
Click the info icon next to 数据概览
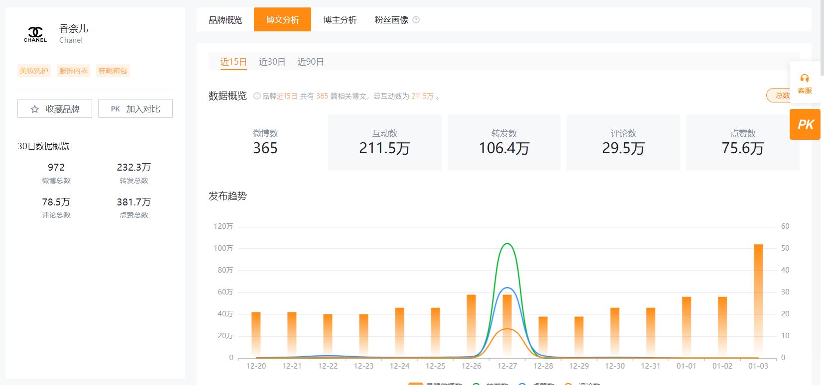point(257,96)
